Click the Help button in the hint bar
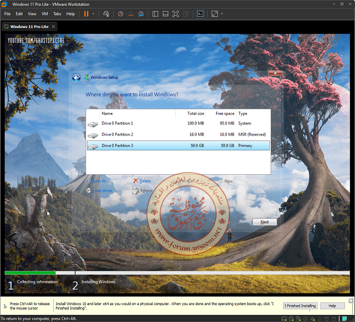The width and height of the screenshot is (355, 322). point(332,306)
